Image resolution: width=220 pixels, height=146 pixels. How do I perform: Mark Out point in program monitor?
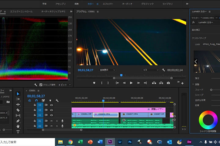tap(108, 83)
